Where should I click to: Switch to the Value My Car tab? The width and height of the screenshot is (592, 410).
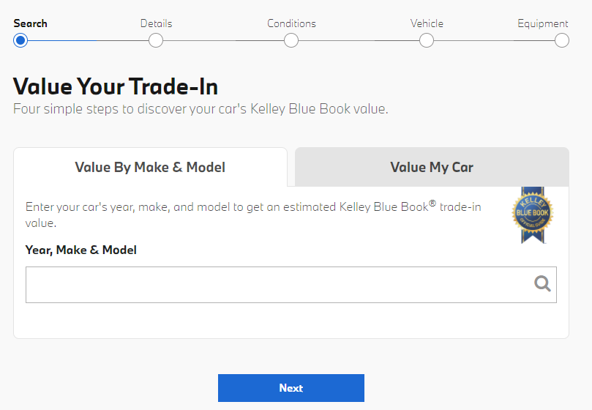click(432, 167)
